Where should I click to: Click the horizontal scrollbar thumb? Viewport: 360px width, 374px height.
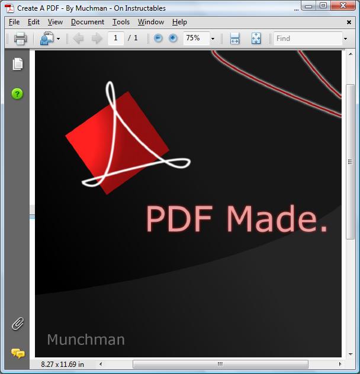click(x=220, y=364)
